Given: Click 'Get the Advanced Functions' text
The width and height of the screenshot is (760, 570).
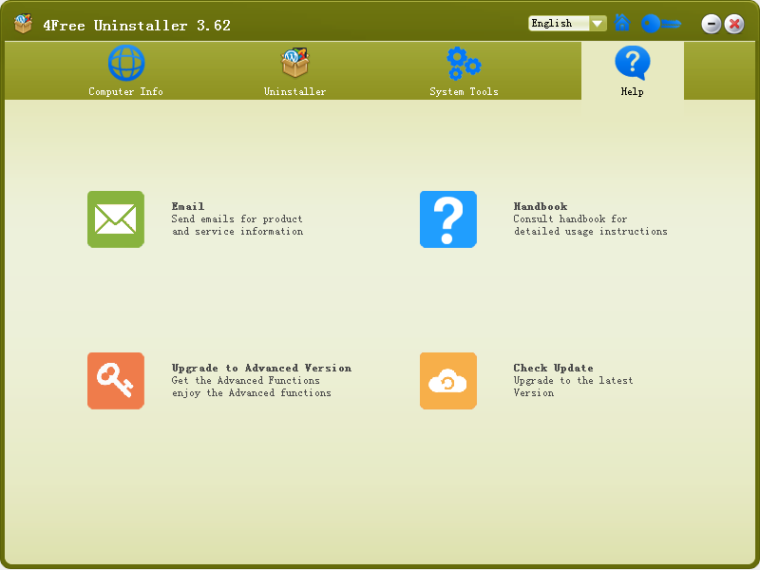Looking at the screenshot, I should point(246,381).
